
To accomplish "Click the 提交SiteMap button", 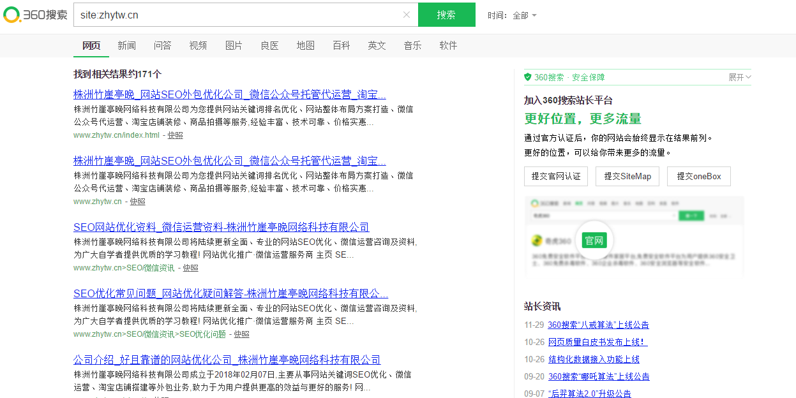I will tap(627, 176).
